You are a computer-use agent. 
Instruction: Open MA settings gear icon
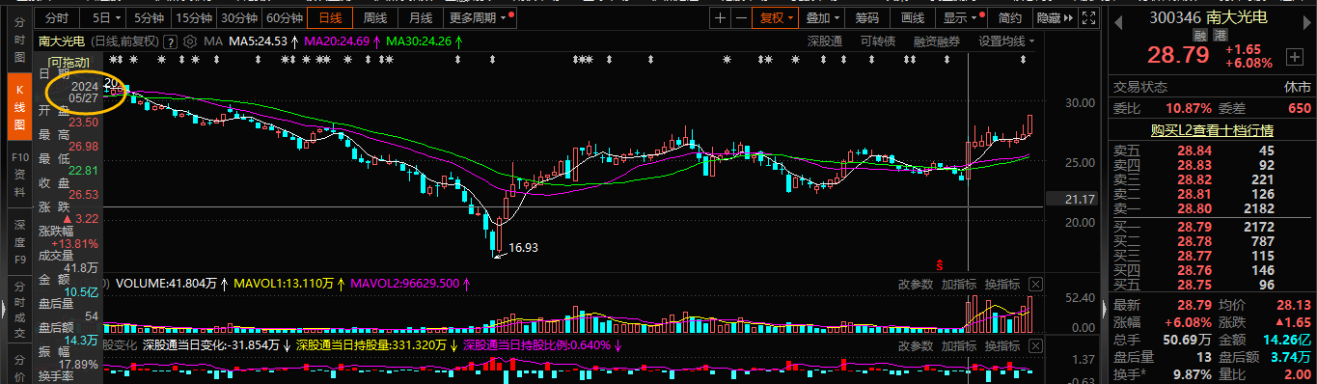pyautogui.click(x=191, y=41)
